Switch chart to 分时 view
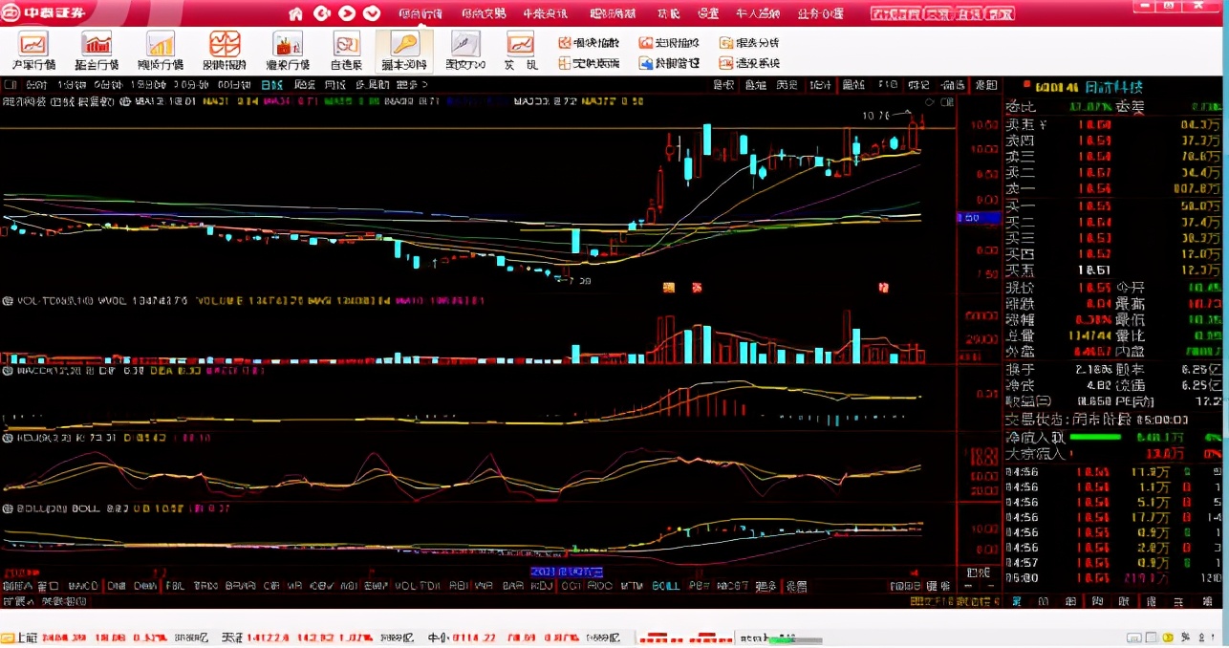 pos(34,85)
